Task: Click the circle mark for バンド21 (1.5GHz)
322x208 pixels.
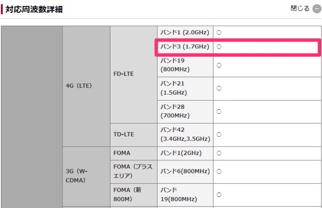Action: (219, 88)
